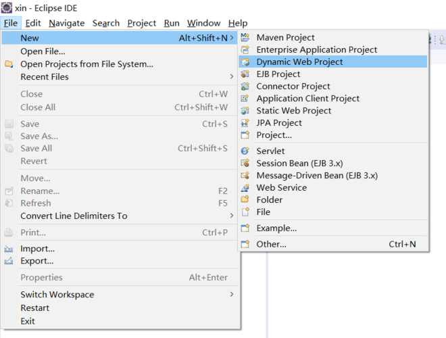The width and height of the screenshot is (446, 338).
Task: Select Enterprise Application Project entry
Action: tap(332, 50)
